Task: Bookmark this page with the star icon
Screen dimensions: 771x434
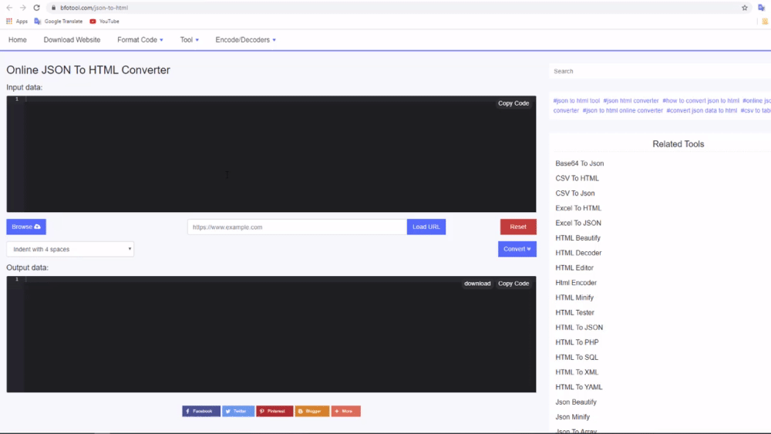Action: [745, 8]
